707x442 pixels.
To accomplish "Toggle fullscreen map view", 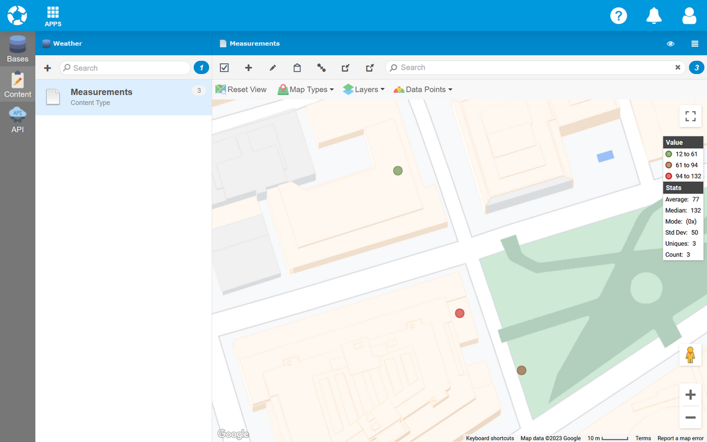I will pyautogui.click(x=690, y=116).
